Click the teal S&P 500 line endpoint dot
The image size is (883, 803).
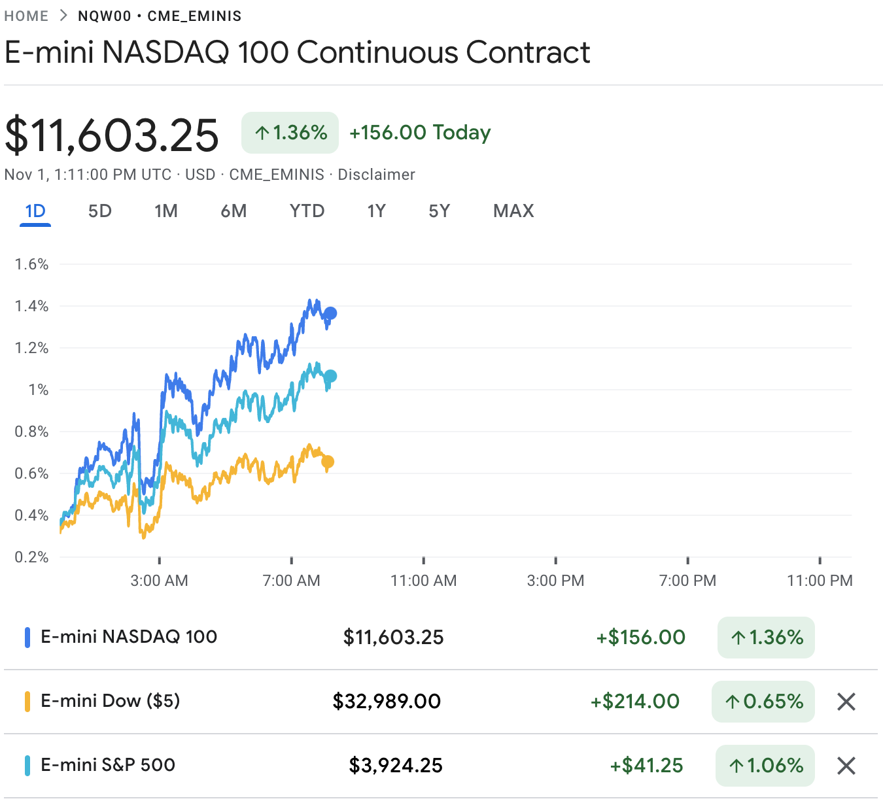[330, 376]
